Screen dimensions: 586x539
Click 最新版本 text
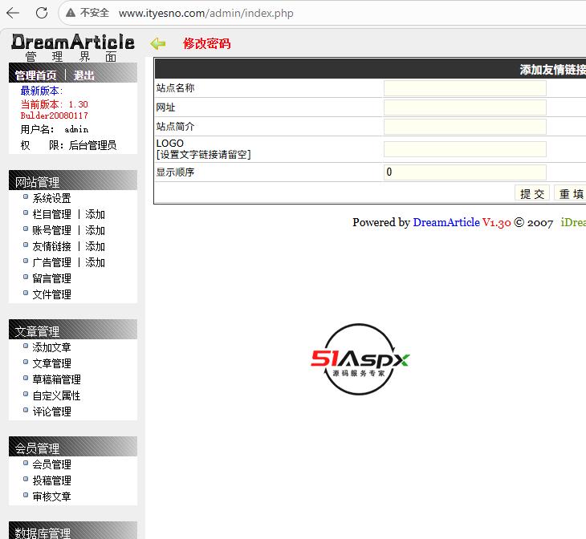pos(42,91)
